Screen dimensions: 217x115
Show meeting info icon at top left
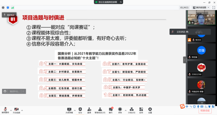coord(3,7)
